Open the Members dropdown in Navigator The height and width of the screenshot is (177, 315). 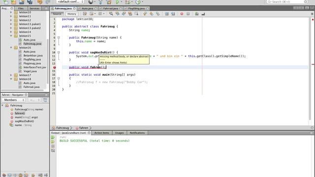tap(13, 100)
